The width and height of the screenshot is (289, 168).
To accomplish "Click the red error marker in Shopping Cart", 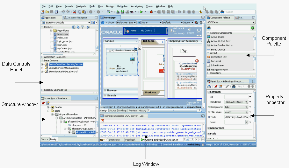I will pos(197,61).
